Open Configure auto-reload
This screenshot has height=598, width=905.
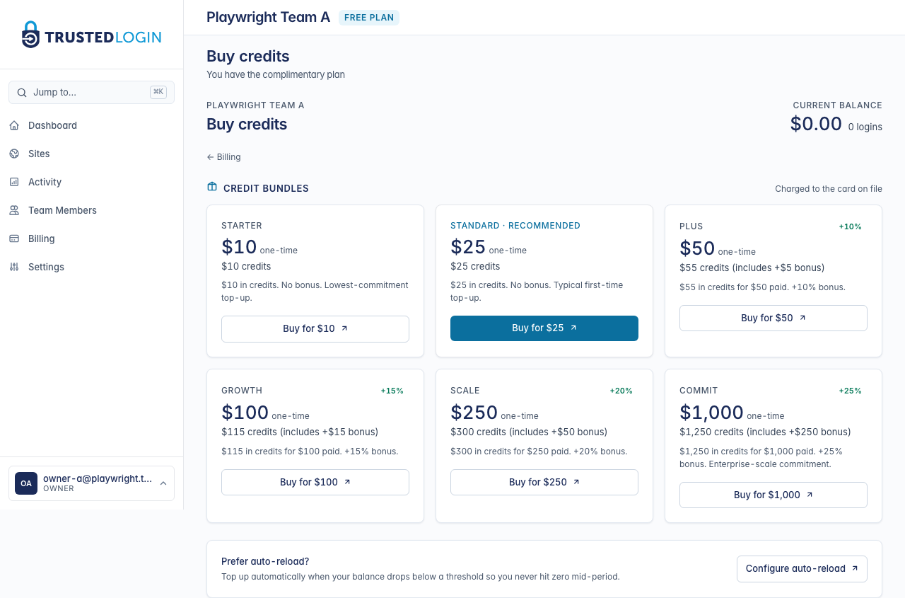[801, 568]
